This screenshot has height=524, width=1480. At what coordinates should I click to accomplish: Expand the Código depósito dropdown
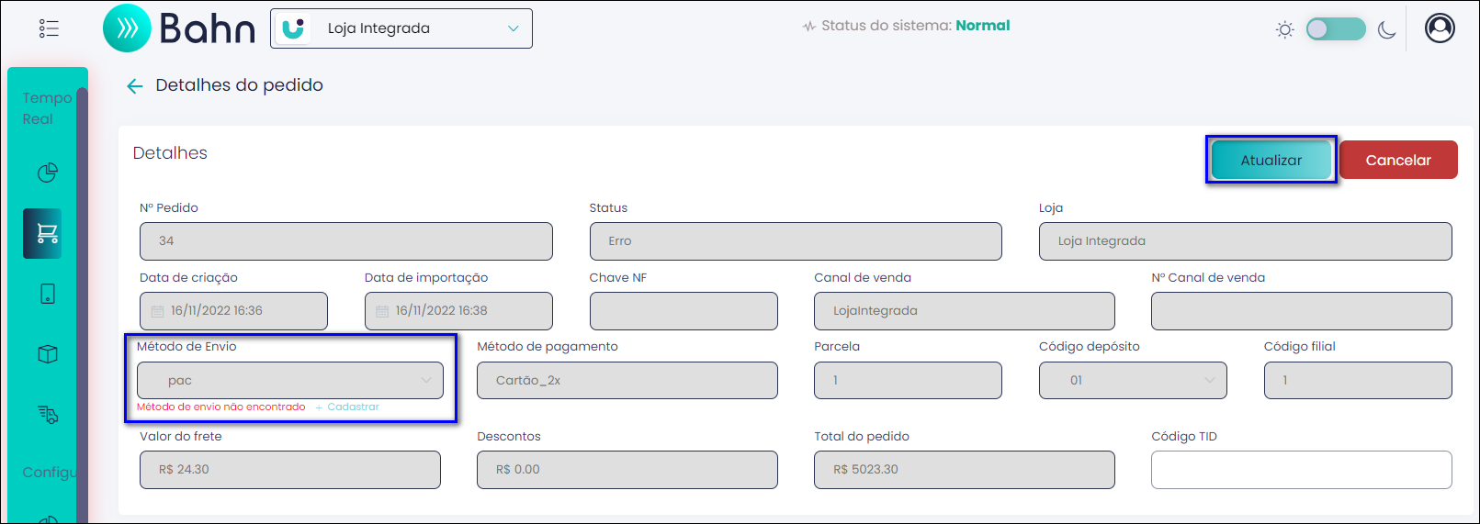1133,380
